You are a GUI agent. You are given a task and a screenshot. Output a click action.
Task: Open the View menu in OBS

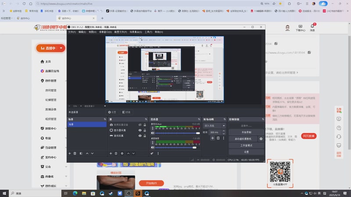[x=93, y=32]
